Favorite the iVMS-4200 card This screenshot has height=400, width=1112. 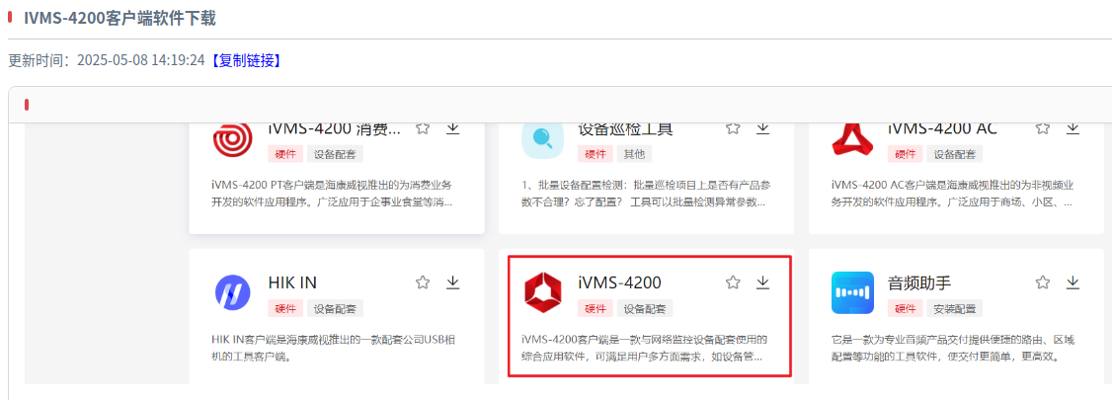[x=733, y=283]
